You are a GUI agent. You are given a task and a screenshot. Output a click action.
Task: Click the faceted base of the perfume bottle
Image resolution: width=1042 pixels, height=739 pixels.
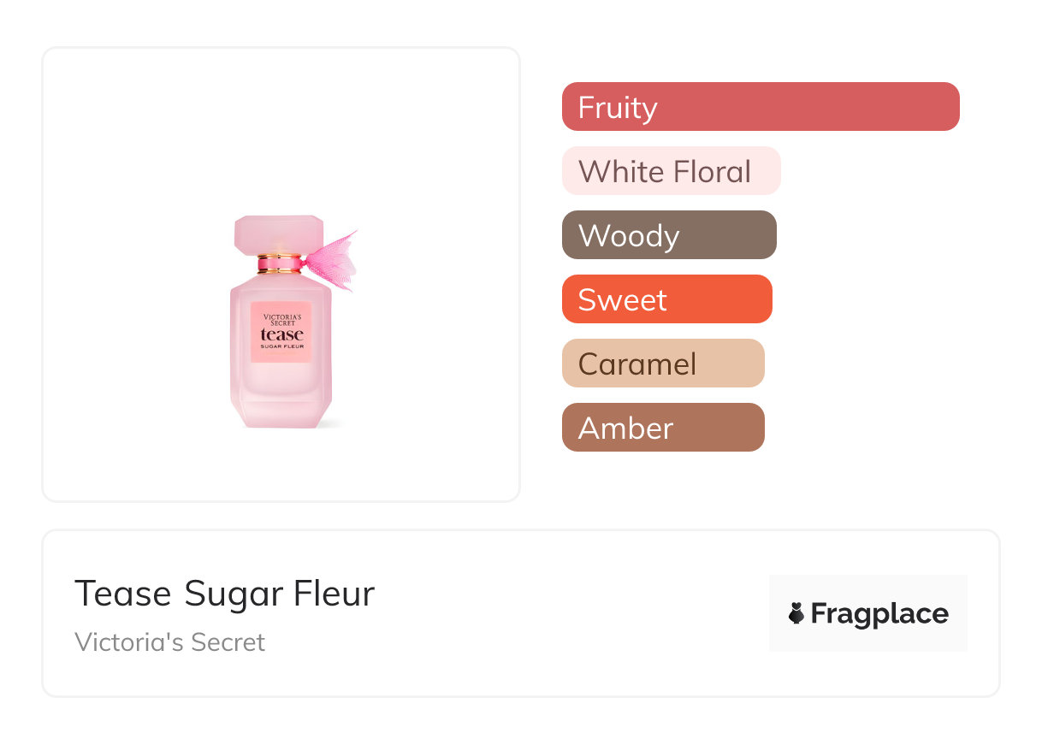[x=281, y=411]
